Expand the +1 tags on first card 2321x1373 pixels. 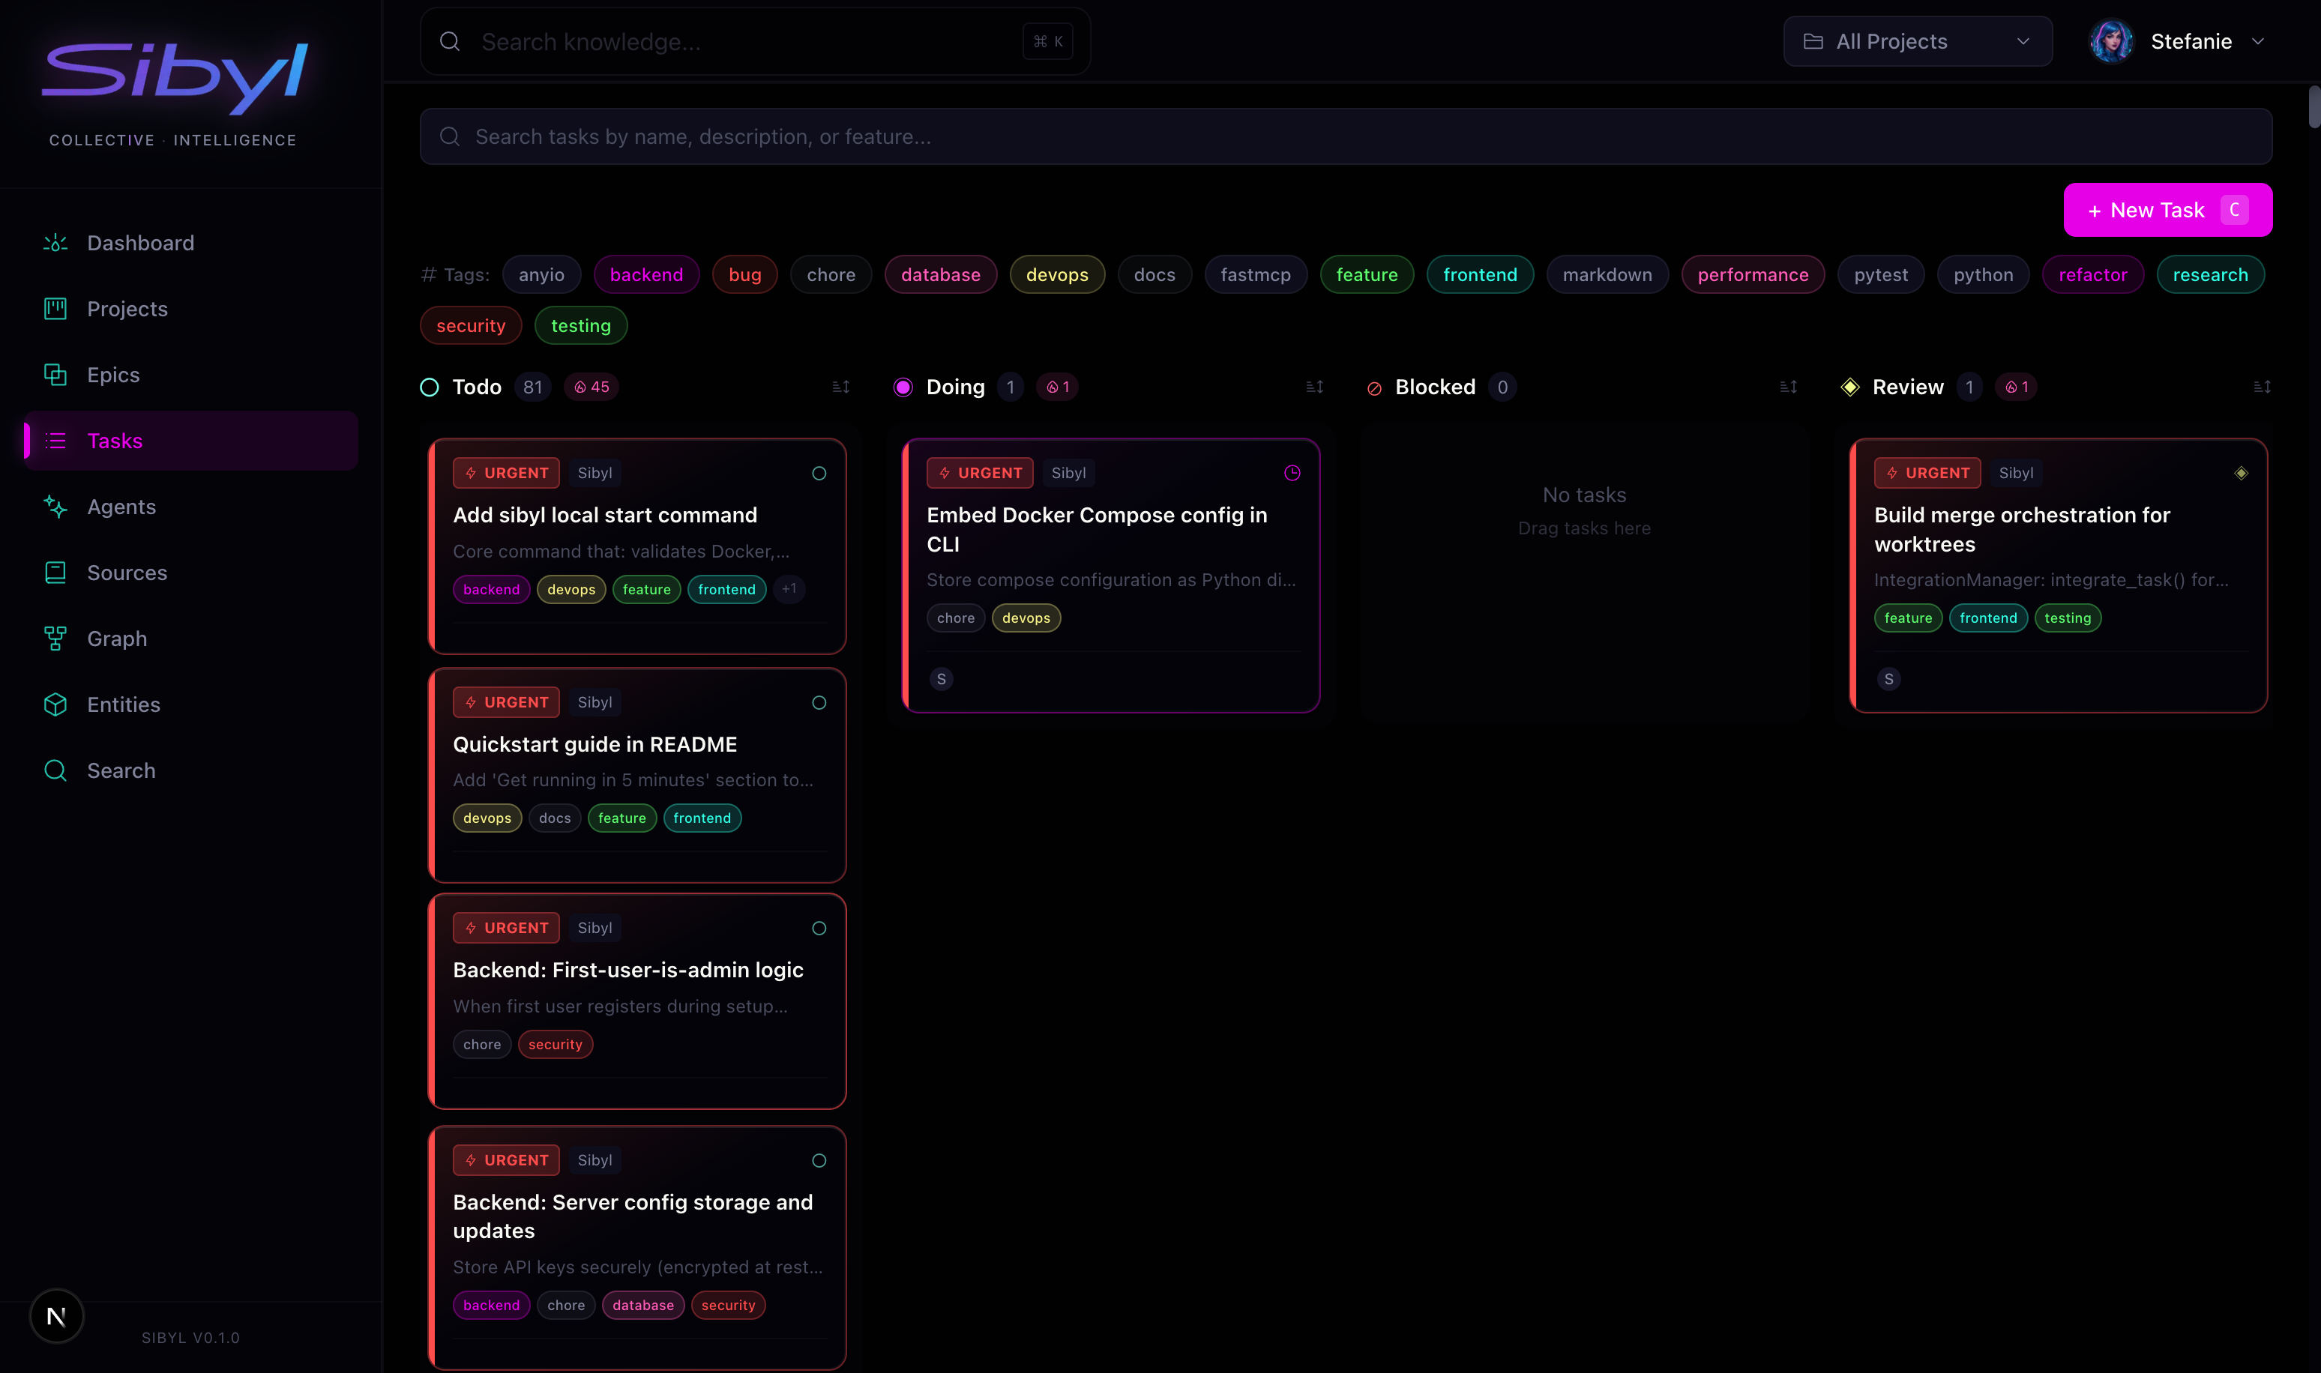789,589
